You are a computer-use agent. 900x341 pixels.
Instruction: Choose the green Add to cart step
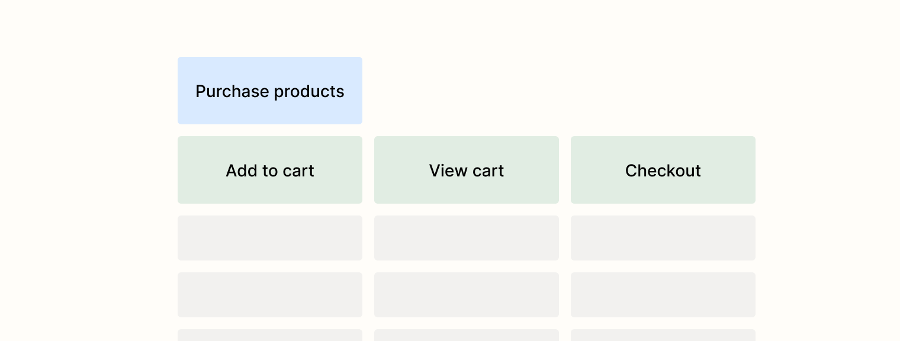click(270, 170)
